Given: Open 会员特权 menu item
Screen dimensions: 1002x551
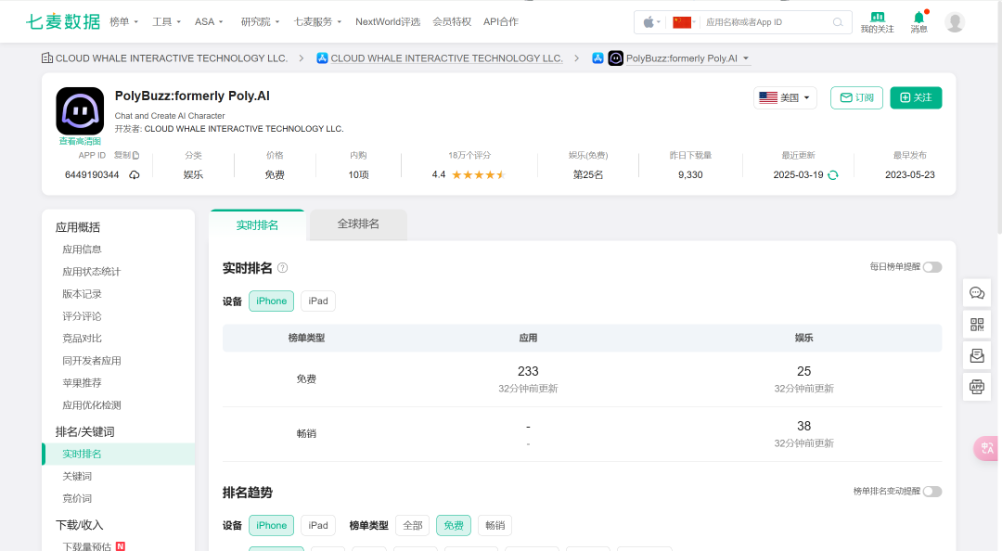Looking at the screenshot, I should (x=452, y=21).
